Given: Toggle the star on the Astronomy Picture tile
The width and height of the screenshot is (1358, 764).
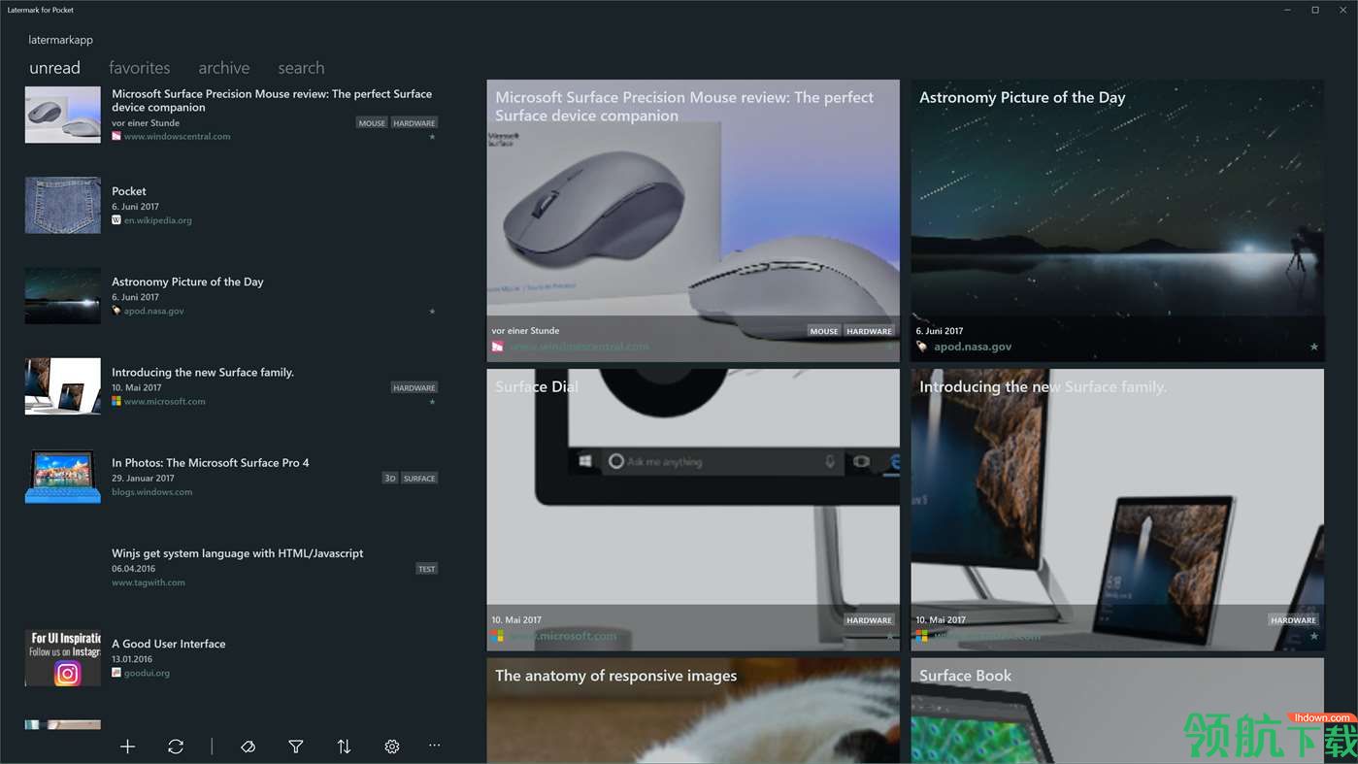Looking at the screenshot, I should [x=1314, y=347].
